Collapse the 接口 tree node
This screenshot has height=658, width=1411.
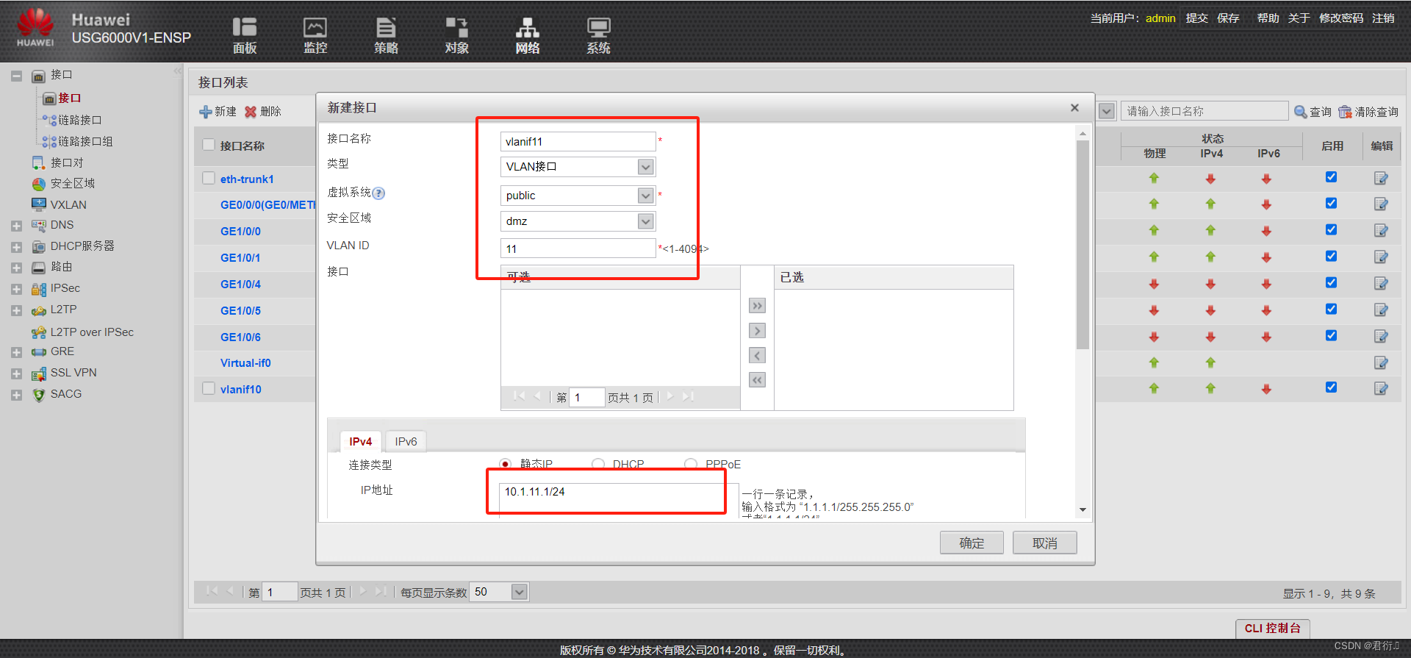16,76
